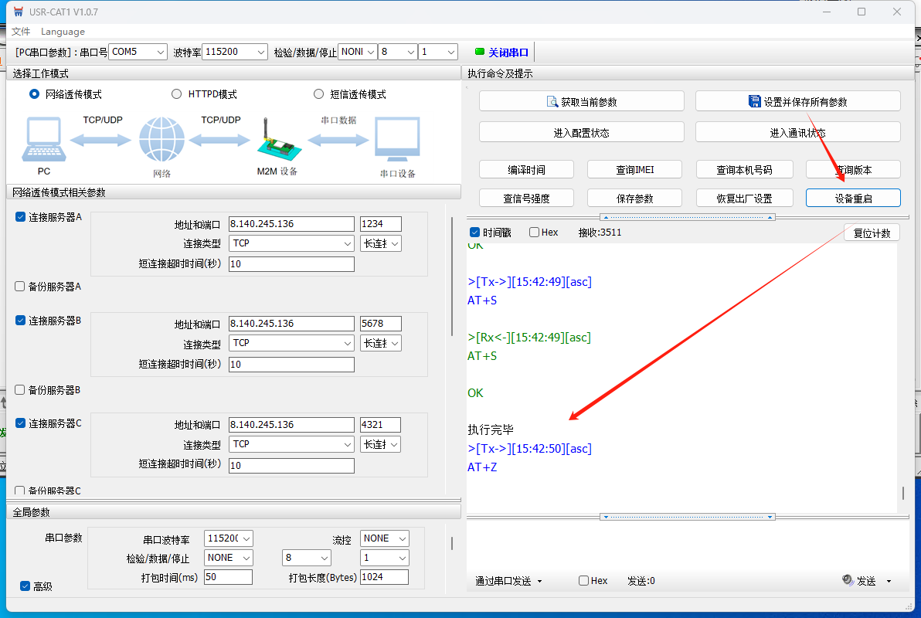Open the 文件 menu
The image size is (921, 618).
21,32
